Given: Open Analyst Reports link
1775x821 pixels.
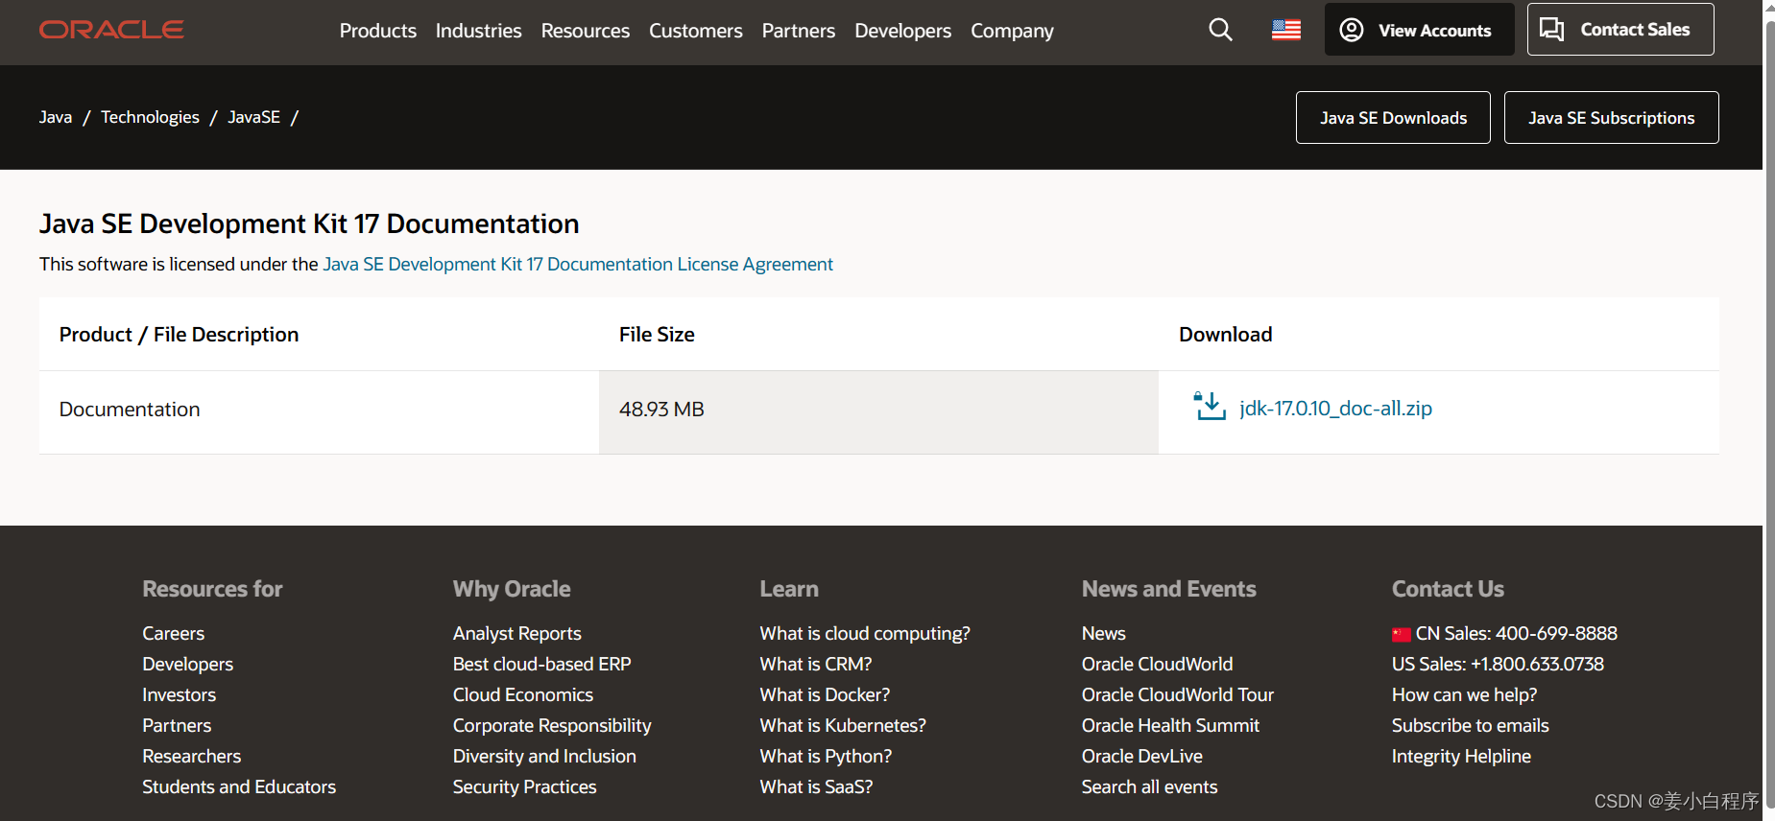Looking at the screenshot, I should [517, 633].
